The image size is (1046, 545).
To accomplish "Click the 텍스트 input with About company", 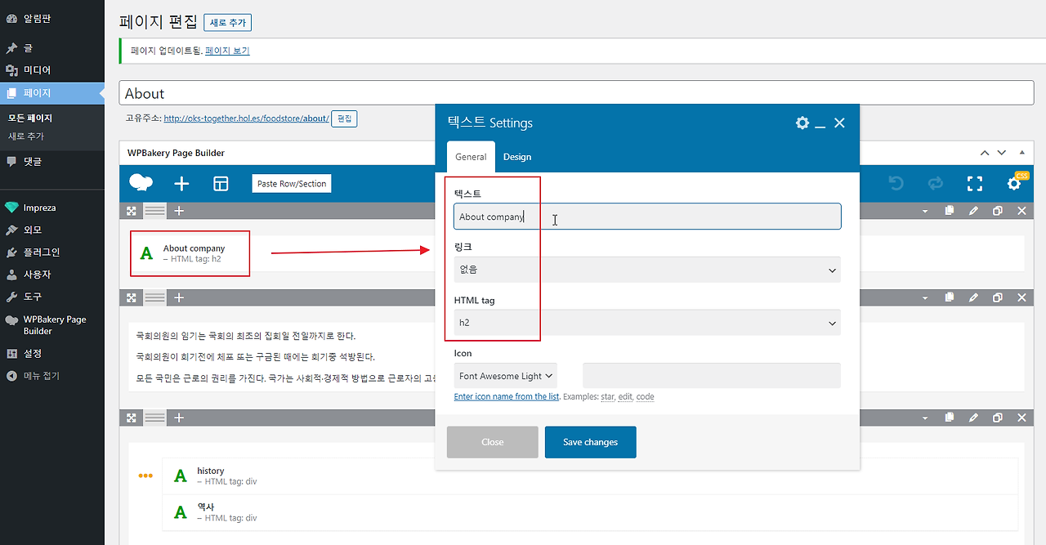I will tap(647, 217).
